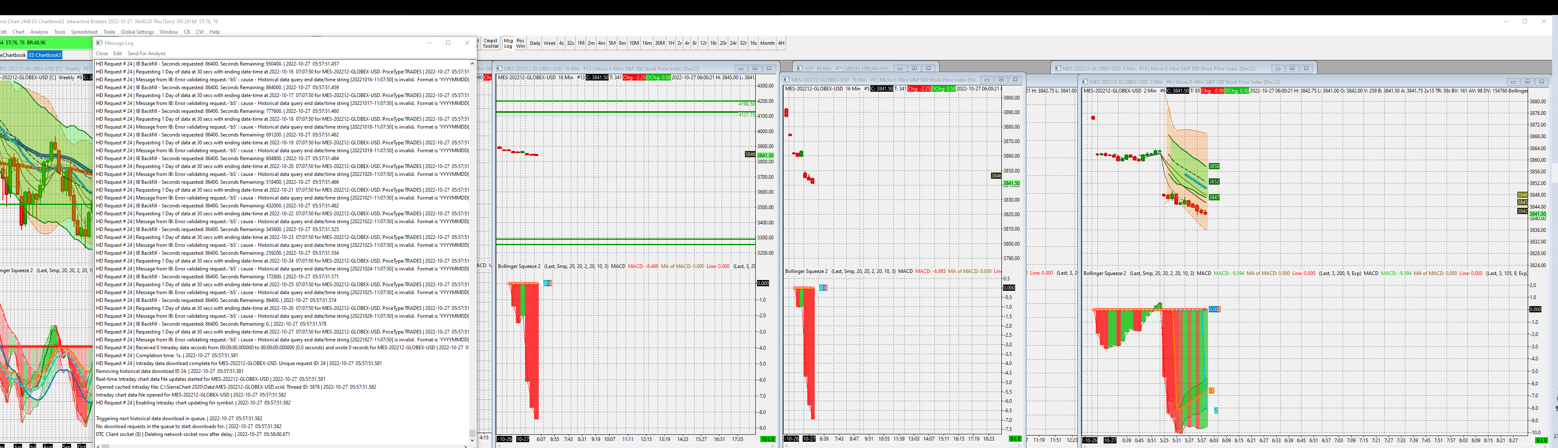This screenshot has width=1558, height=448.
Task: Select the 32r range bar button
Action: point(743,44)
